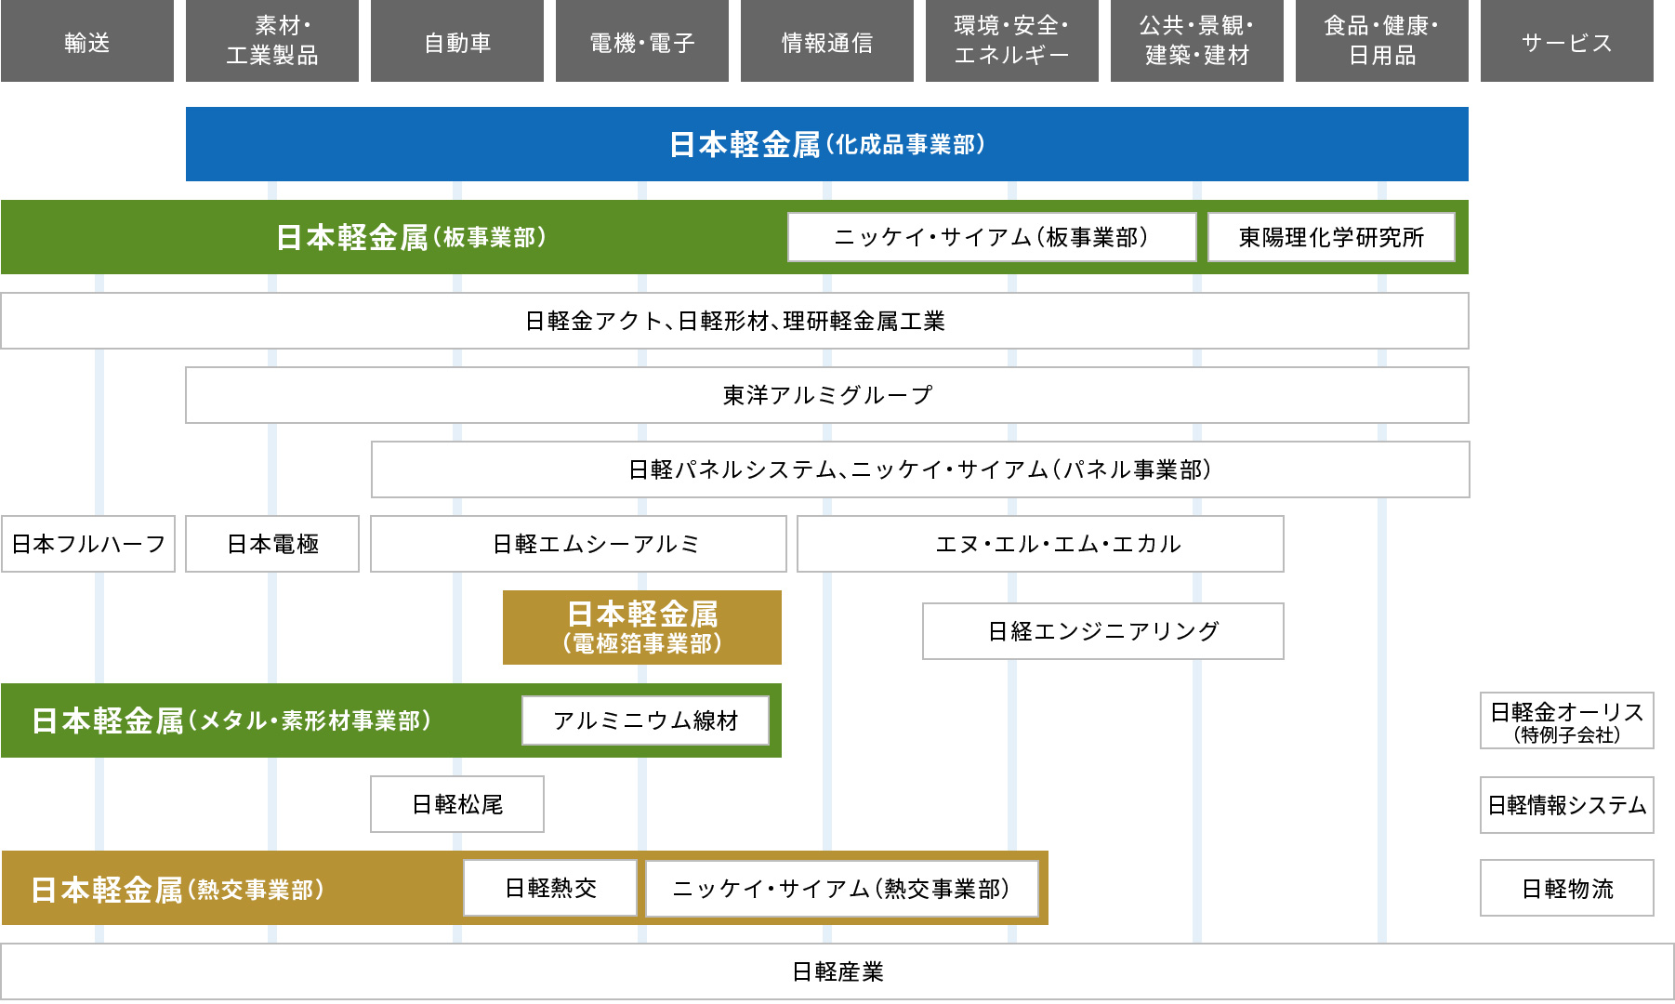Click blue 日本軽金属(化成品事業部) bar
Screen dimensions: 1675x1004
click(827, 144)
